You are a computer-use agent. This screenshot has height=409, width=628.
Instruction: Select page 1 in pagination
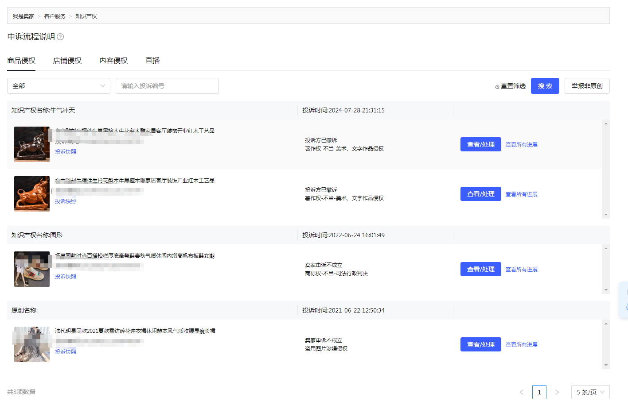click(x=539, y=392)
